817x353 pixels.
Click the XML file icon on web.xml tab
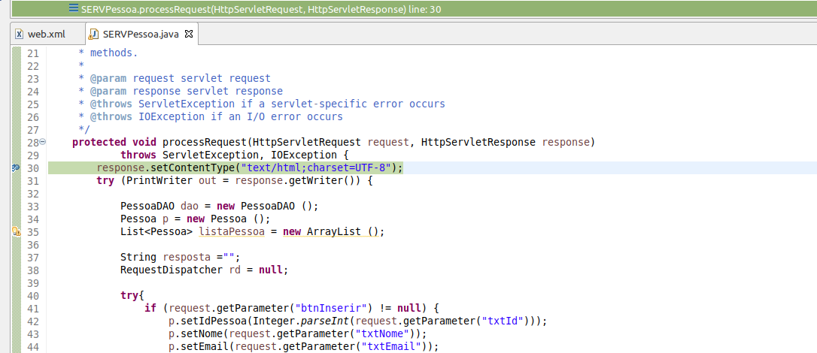coord(20,35)
